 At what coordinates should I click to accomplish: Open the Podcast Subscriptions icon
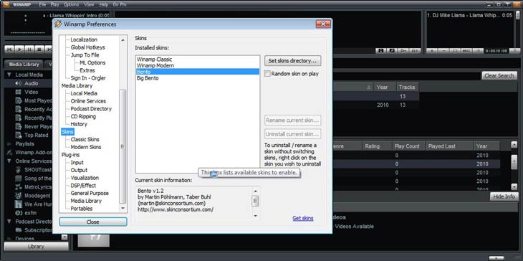(x=19, y=230)
